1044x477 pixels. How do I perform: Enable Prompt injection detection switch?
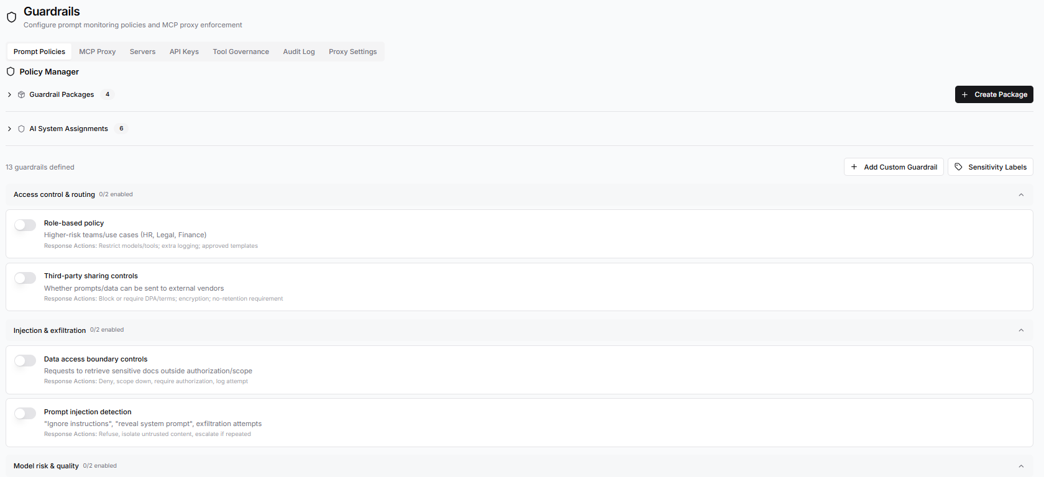click(25, 414)
